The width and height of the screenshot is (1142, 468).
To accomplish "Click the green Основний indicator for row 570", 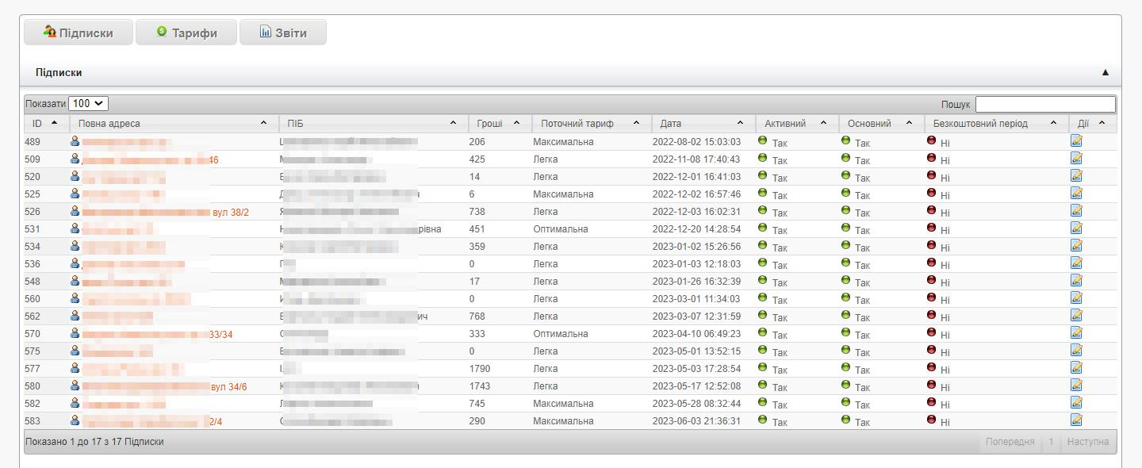I will [845, 332].
